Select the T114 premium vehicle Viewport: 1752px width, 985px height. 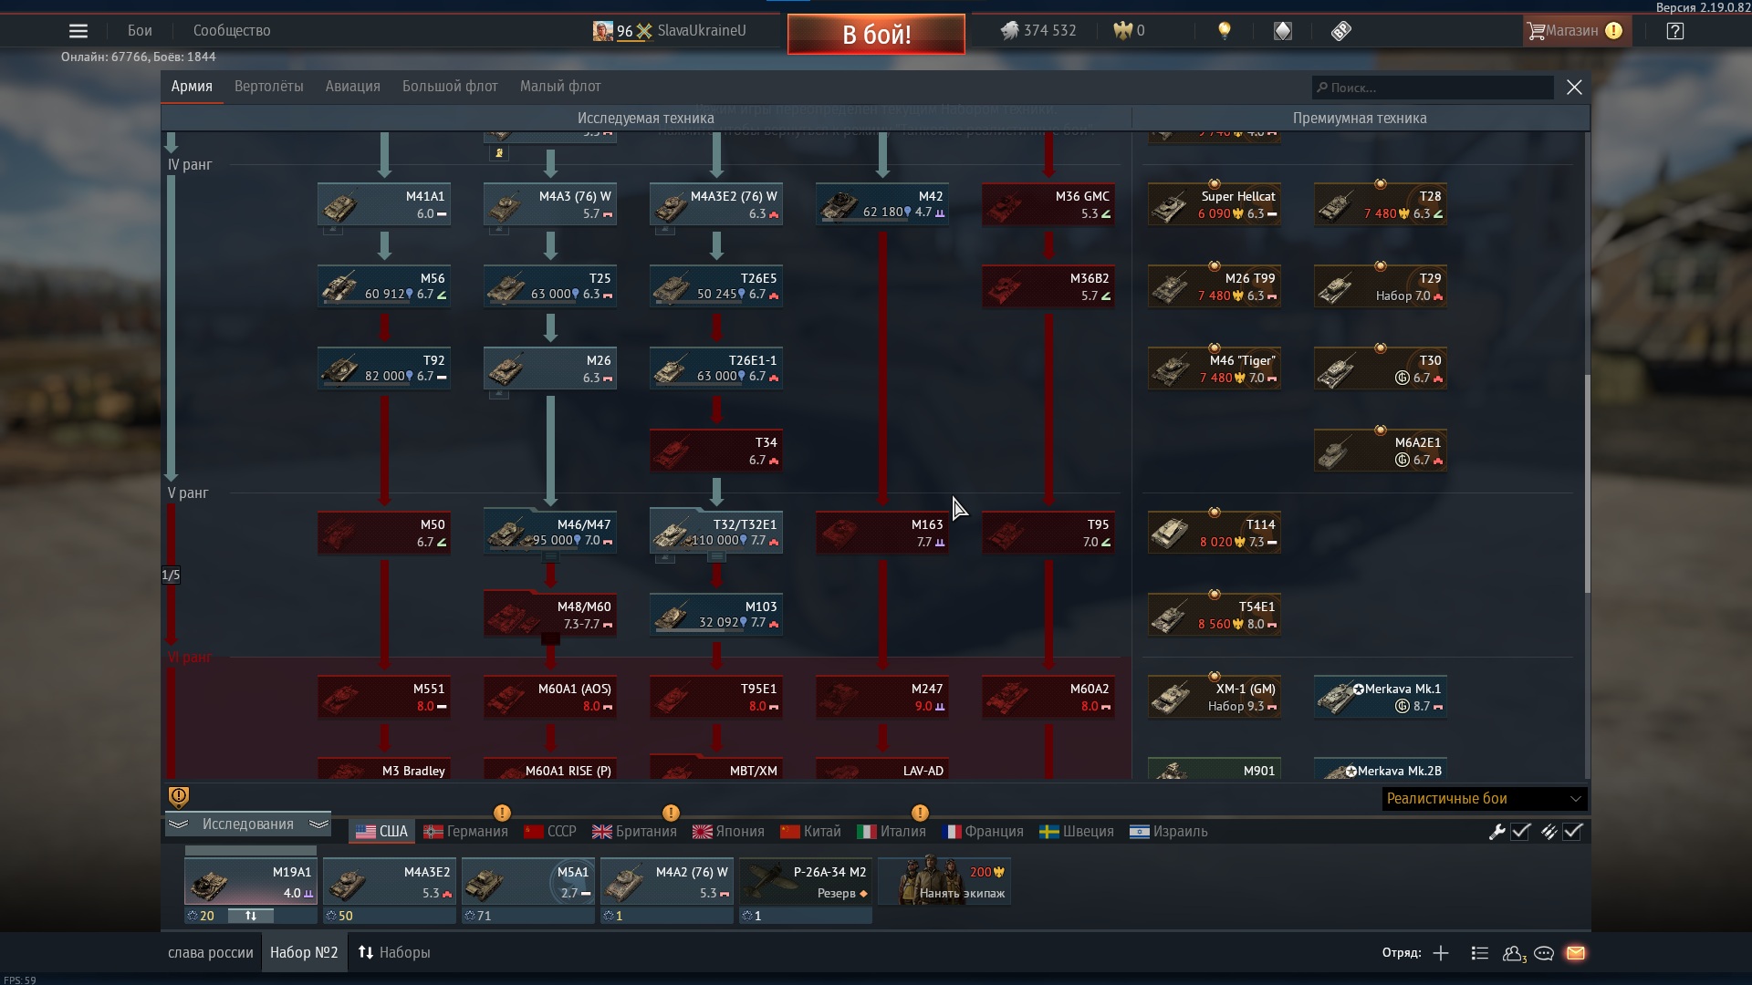pyautogui.click(x=1215, y=533)
